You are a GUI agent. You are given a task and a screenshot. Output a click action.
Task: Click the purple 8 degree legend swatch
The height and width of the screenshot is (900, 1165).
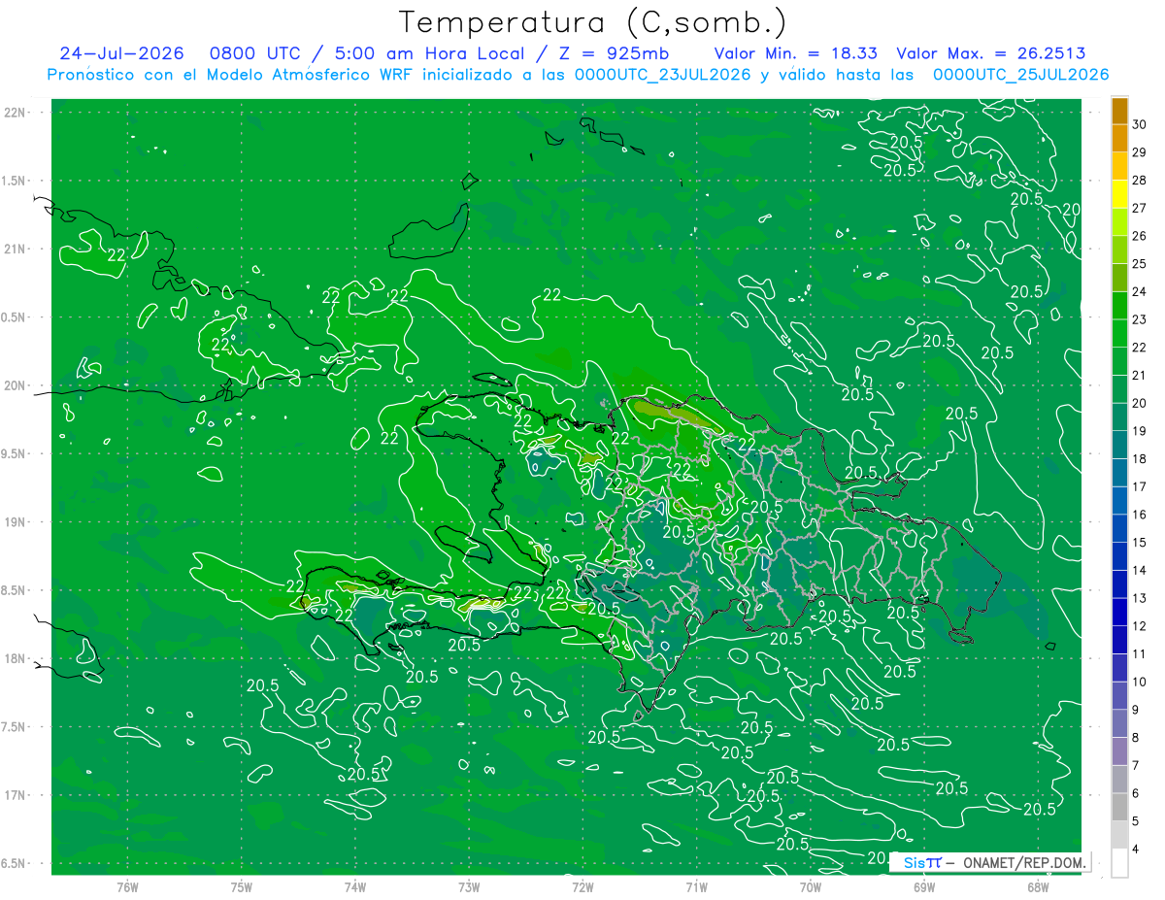point(1119,724)
